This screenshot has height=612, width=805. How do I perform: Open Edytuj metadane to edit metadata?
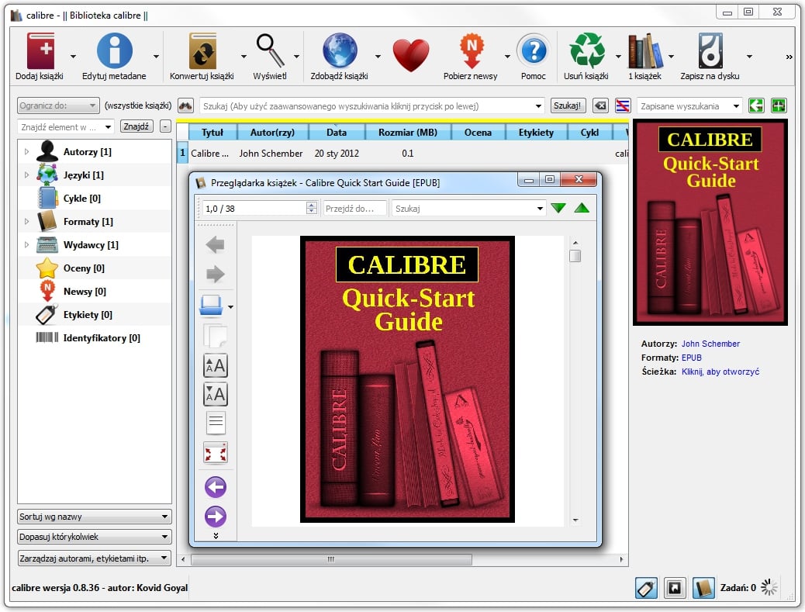click(115, 50)
